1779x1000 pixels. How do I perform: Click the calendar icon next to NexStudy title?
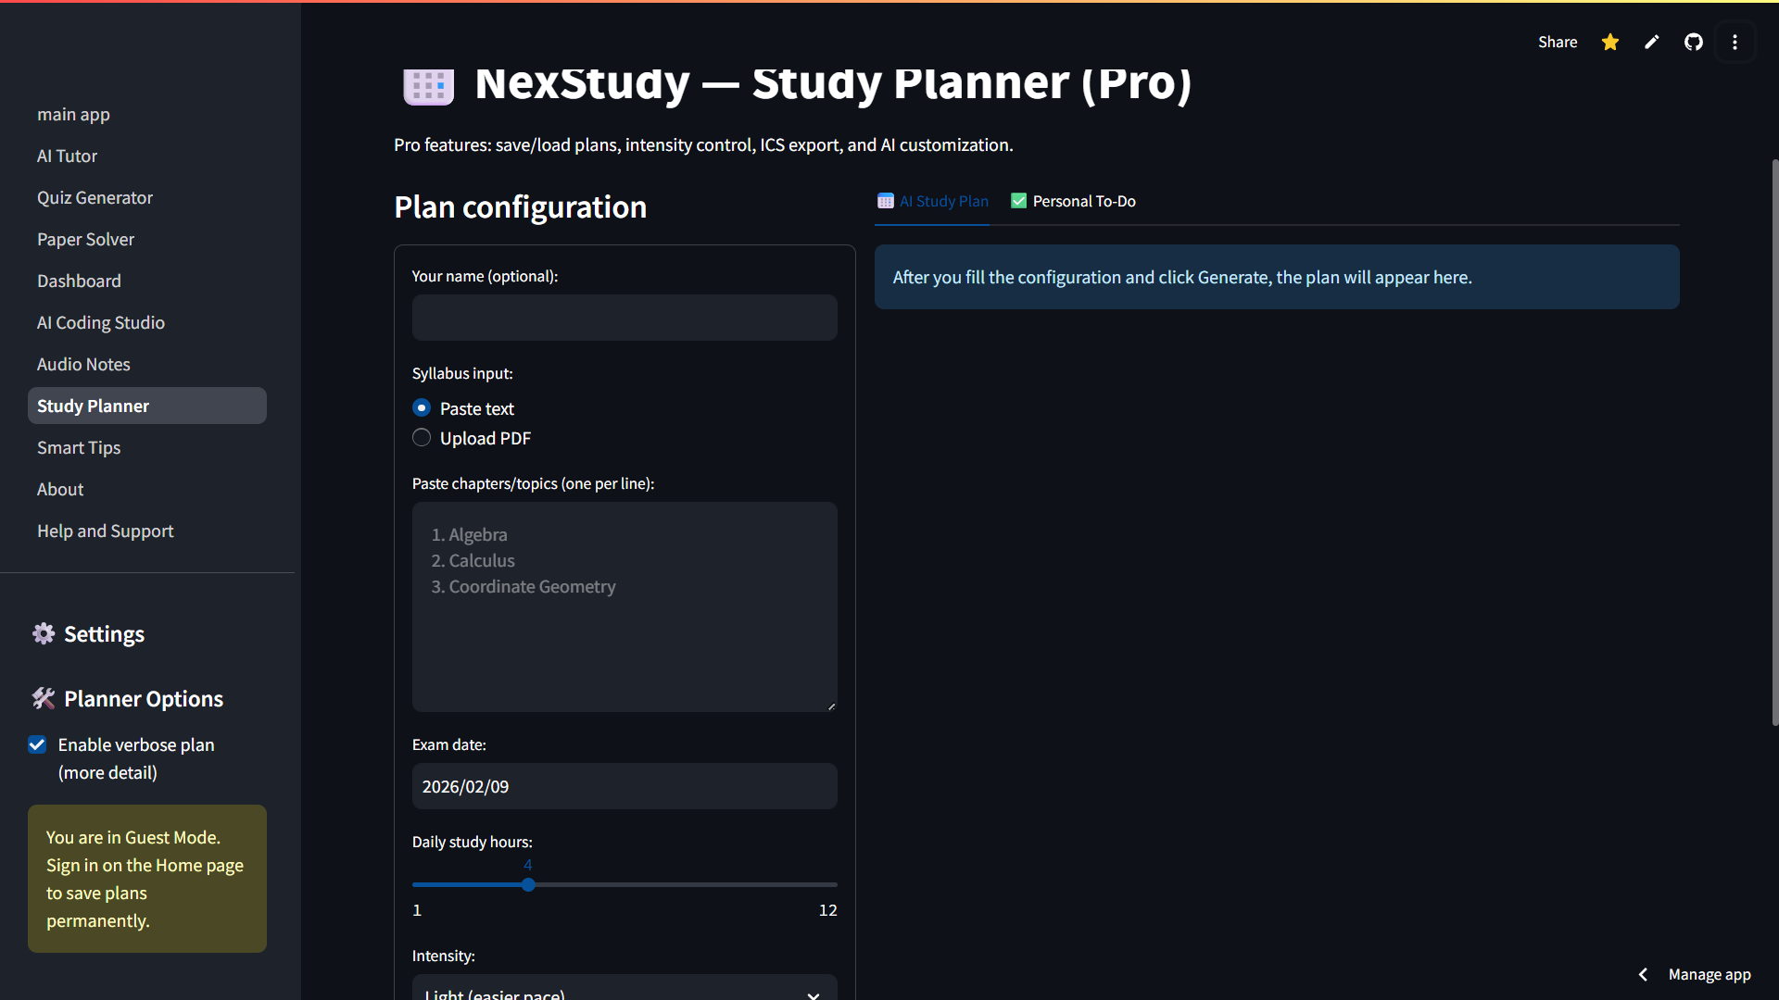pos(428,85)
